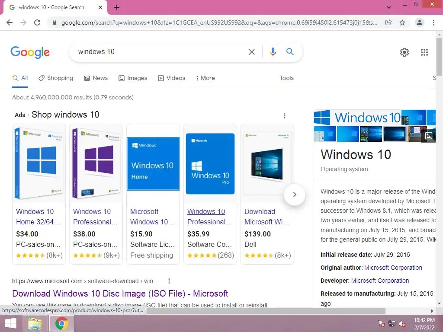Click Chrome icon in taskbar
The width and height of the screenshot is (443, 332).
[x=61, y=323]
